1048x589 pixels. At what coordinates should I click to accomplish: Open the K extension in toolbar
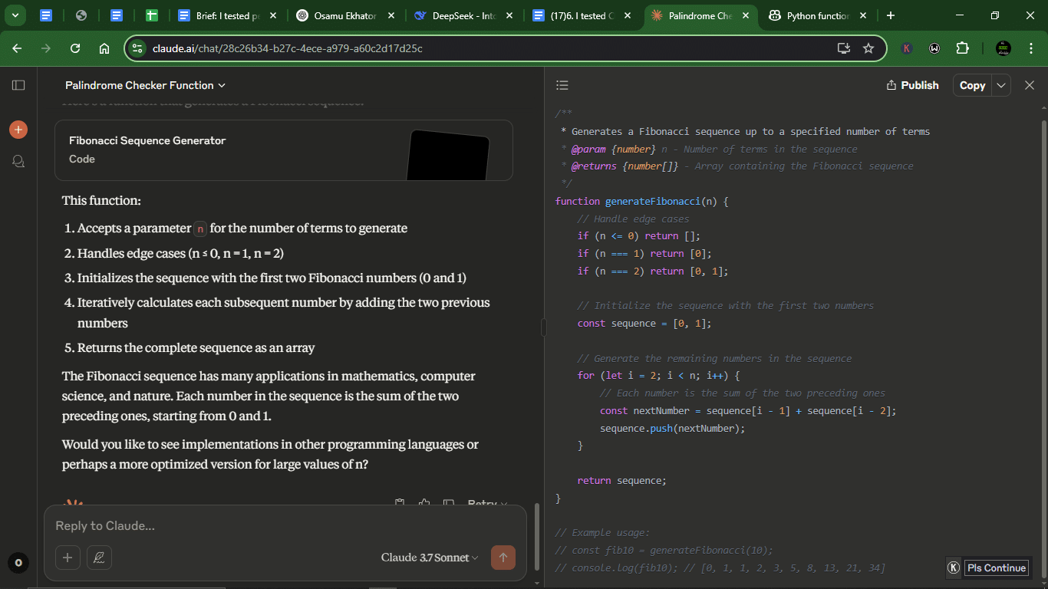(907, 48)
